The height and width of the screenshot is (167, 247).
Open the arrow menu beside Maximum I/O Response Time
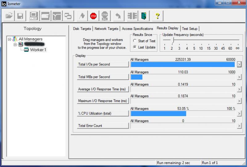239,101
